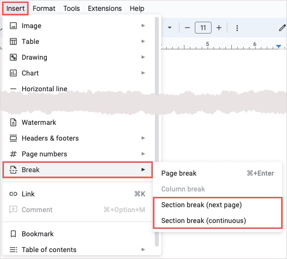This screenshot has width=287, height=259.
Task: Decrease font size with minus button
Action: (187, 28)
